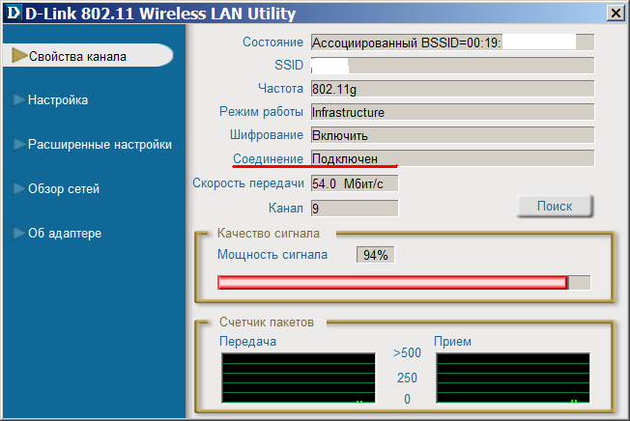Click the Шифрование label
Screen dimensions: 630x421
[267, 135]
